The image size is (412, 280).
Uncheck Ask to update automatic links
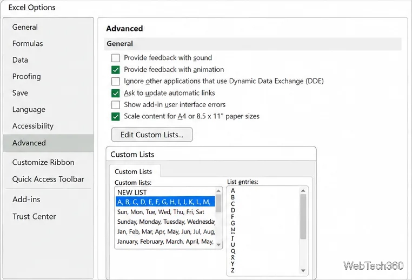[116, 93]
